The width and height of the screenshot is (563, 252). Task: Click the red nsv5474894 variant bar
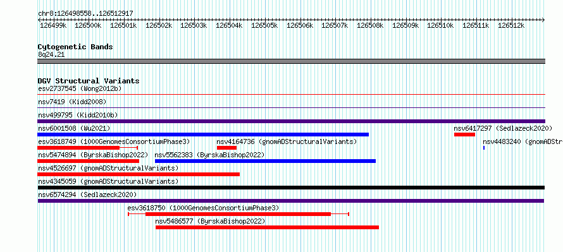[89, 161]
